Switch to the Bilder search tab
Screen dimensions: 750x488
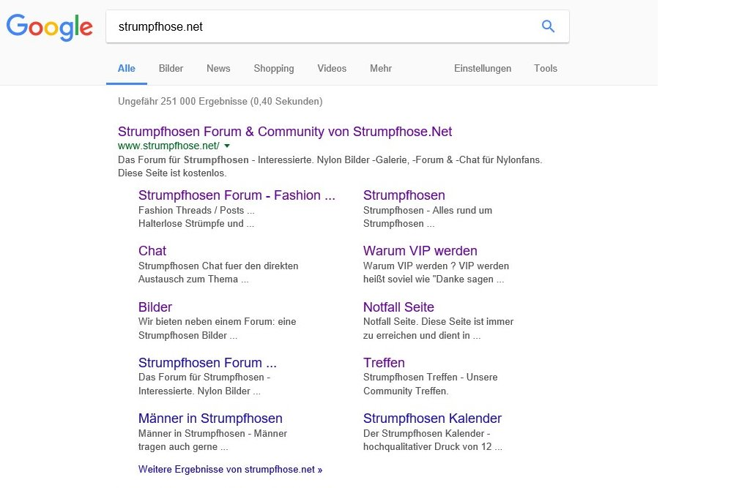(171, 68)
